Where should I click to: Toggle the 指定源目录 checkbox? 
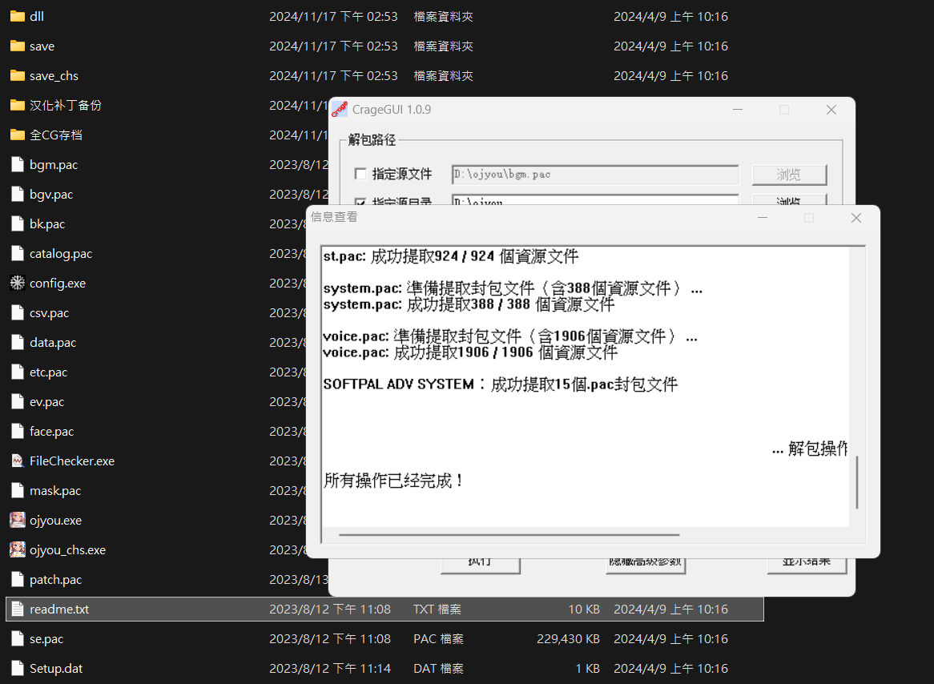click(360, 201)
